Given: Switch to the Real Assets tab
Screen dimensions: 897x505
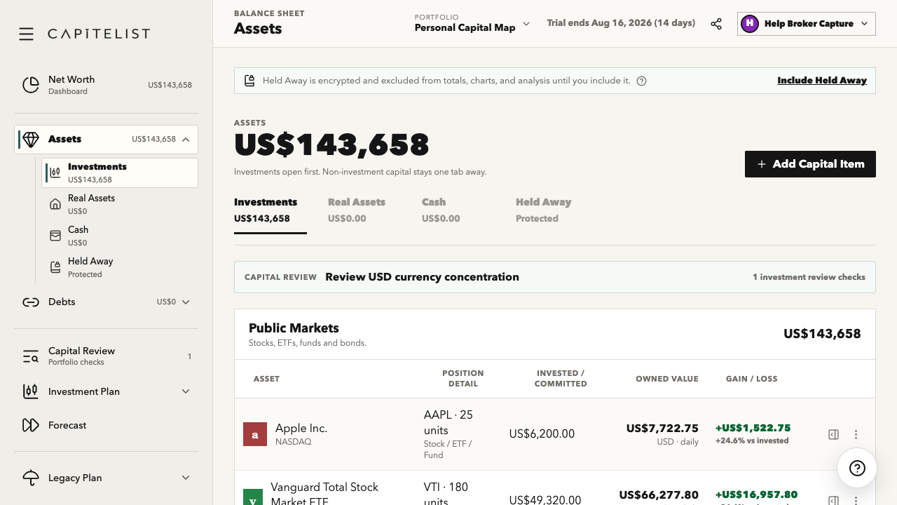Looking at the screenshot, I should (357, 210).
